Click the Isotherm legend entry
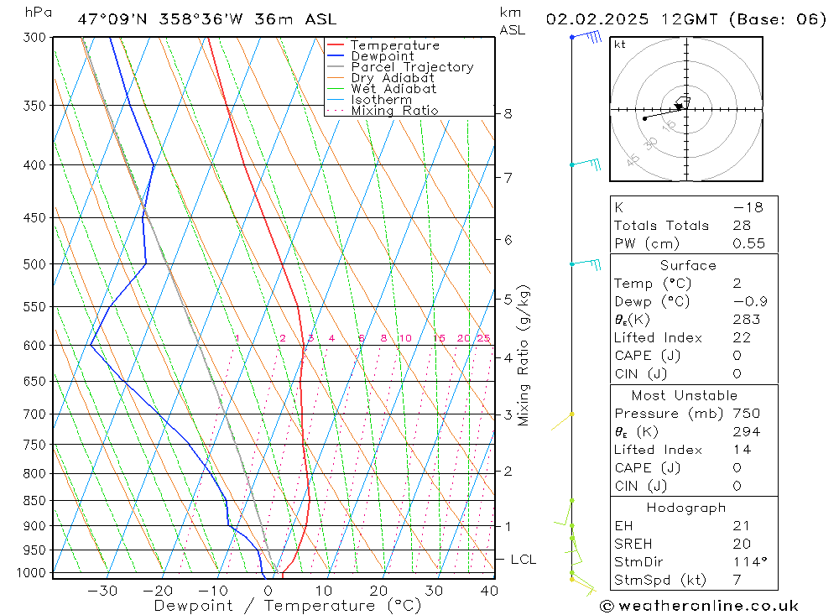Image resolution: width=839 pixels, height=615 pixels. (370, 100)
